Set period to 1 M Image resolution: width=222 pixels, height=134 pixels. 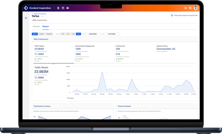pyautogui.click(x=73, y=34)
